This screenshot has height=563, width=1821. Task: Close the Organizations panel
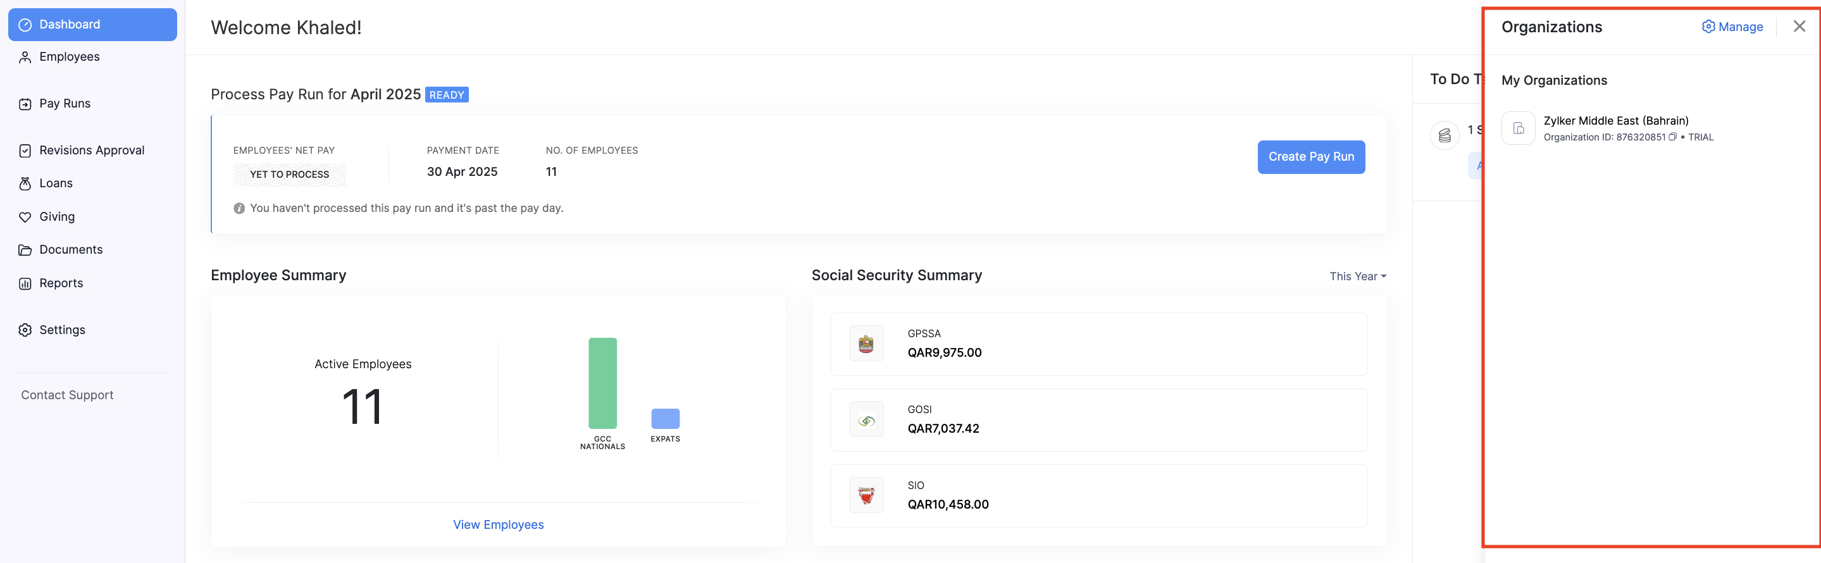1799,26
